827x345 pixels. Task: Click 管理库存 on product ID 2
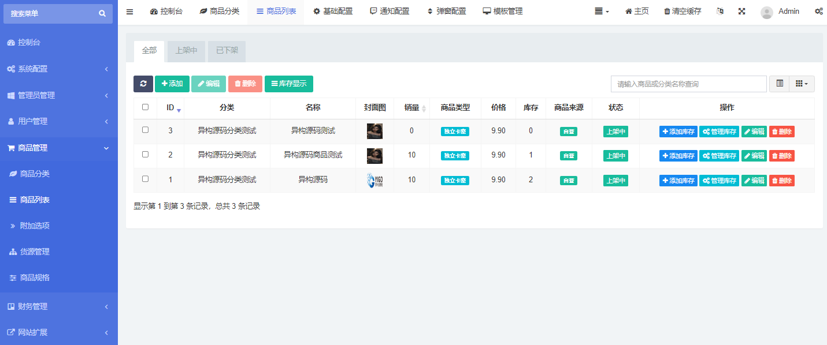tap(719, 155)
